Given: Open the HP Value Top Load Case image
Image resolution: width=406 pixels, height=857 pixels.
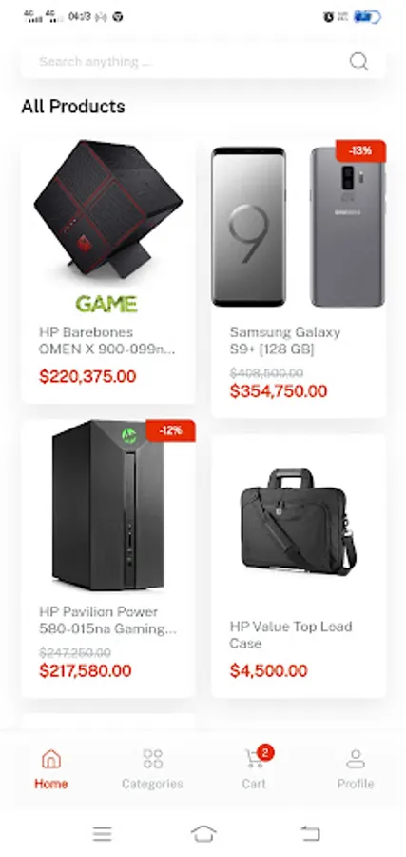Looking at the screenshot, I should [x=299, y=521].
